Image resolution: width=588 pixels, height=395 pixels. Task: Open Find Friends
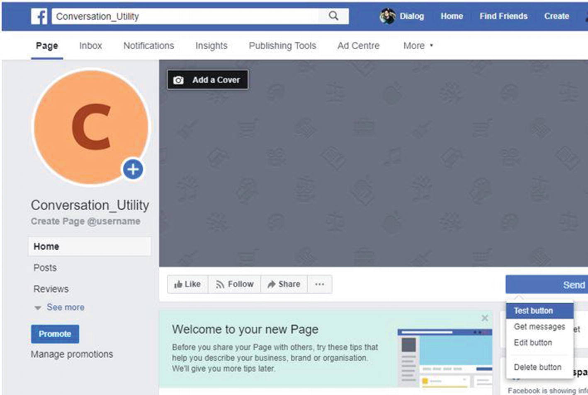coord(503,16)
